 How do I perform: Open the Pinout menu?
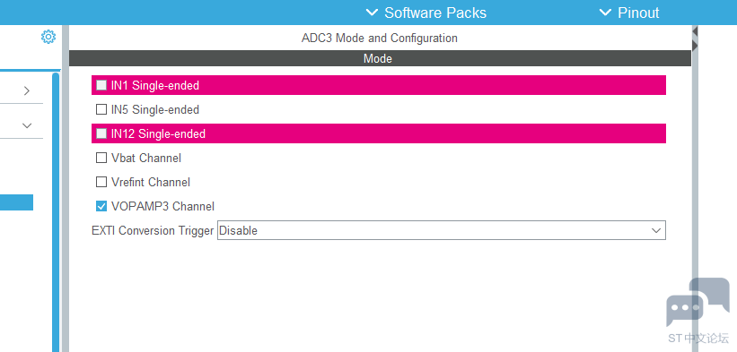629,13
